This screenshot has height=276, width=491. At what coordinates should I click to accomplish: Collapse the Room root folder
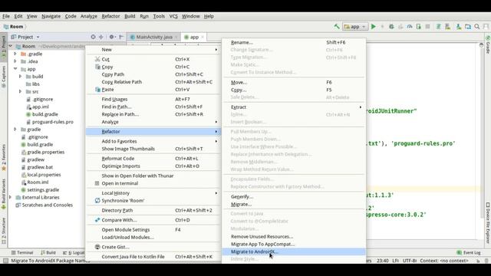(11, 46)
